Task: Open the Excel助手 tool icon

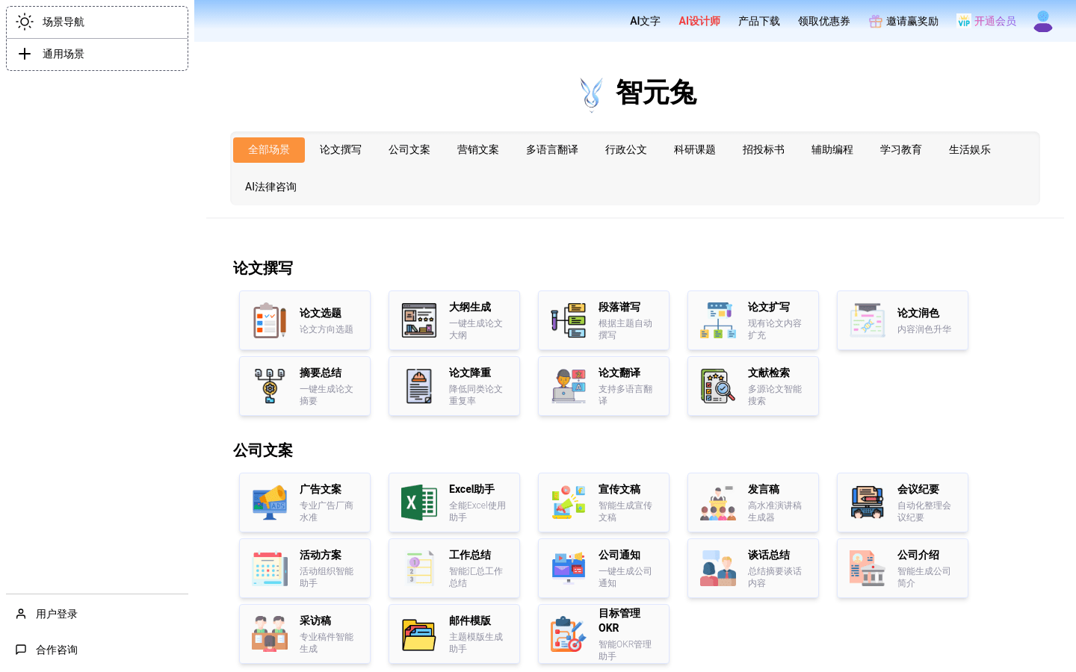Action: 418,502
